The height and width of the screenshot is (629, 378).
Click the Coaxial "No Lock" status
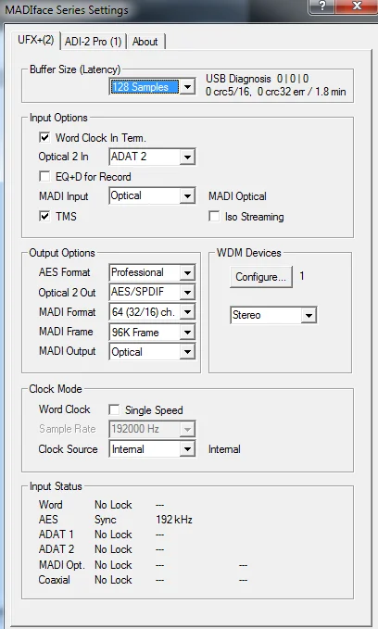[x=113, y=580]
